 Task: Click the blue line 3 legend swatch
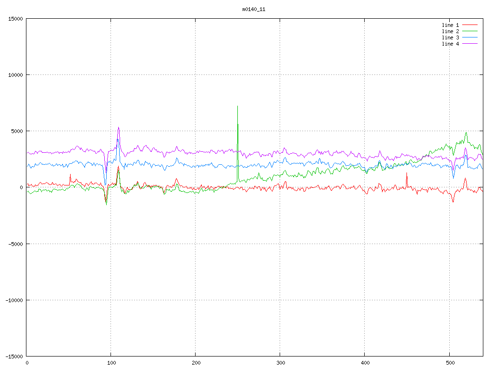[x=470, y=37]
